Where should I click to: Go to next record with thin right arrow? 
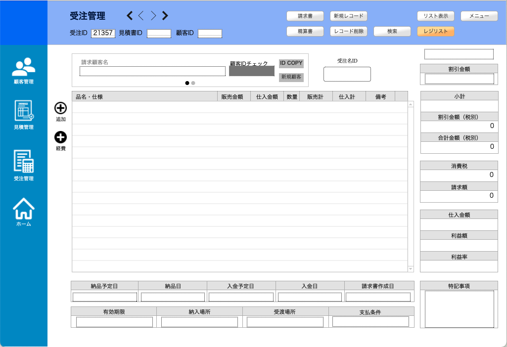(x=153, y=16)
